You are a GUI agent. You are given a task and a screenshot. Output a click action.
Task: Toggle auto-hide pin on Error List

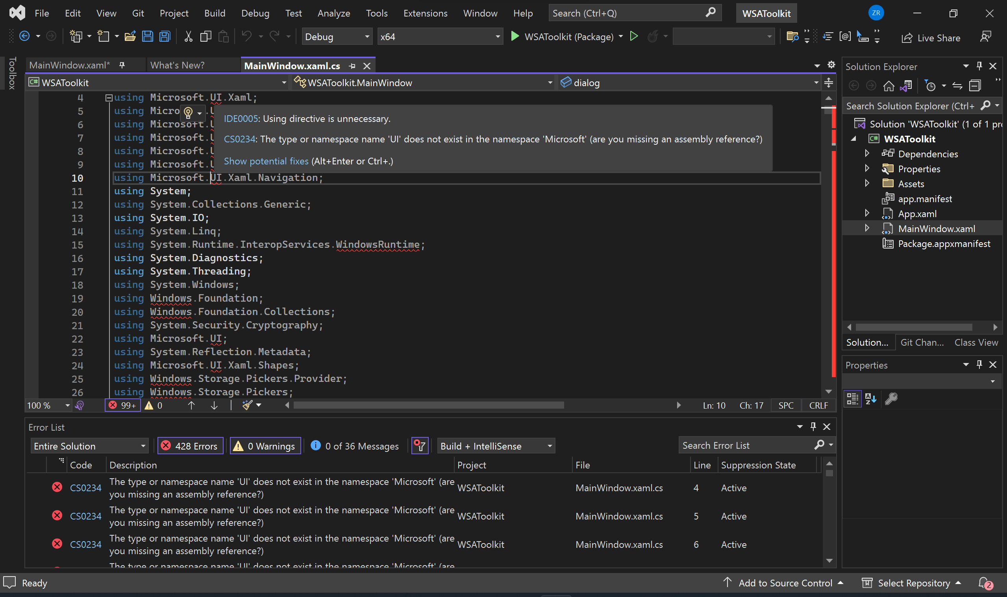pos(813,426)
